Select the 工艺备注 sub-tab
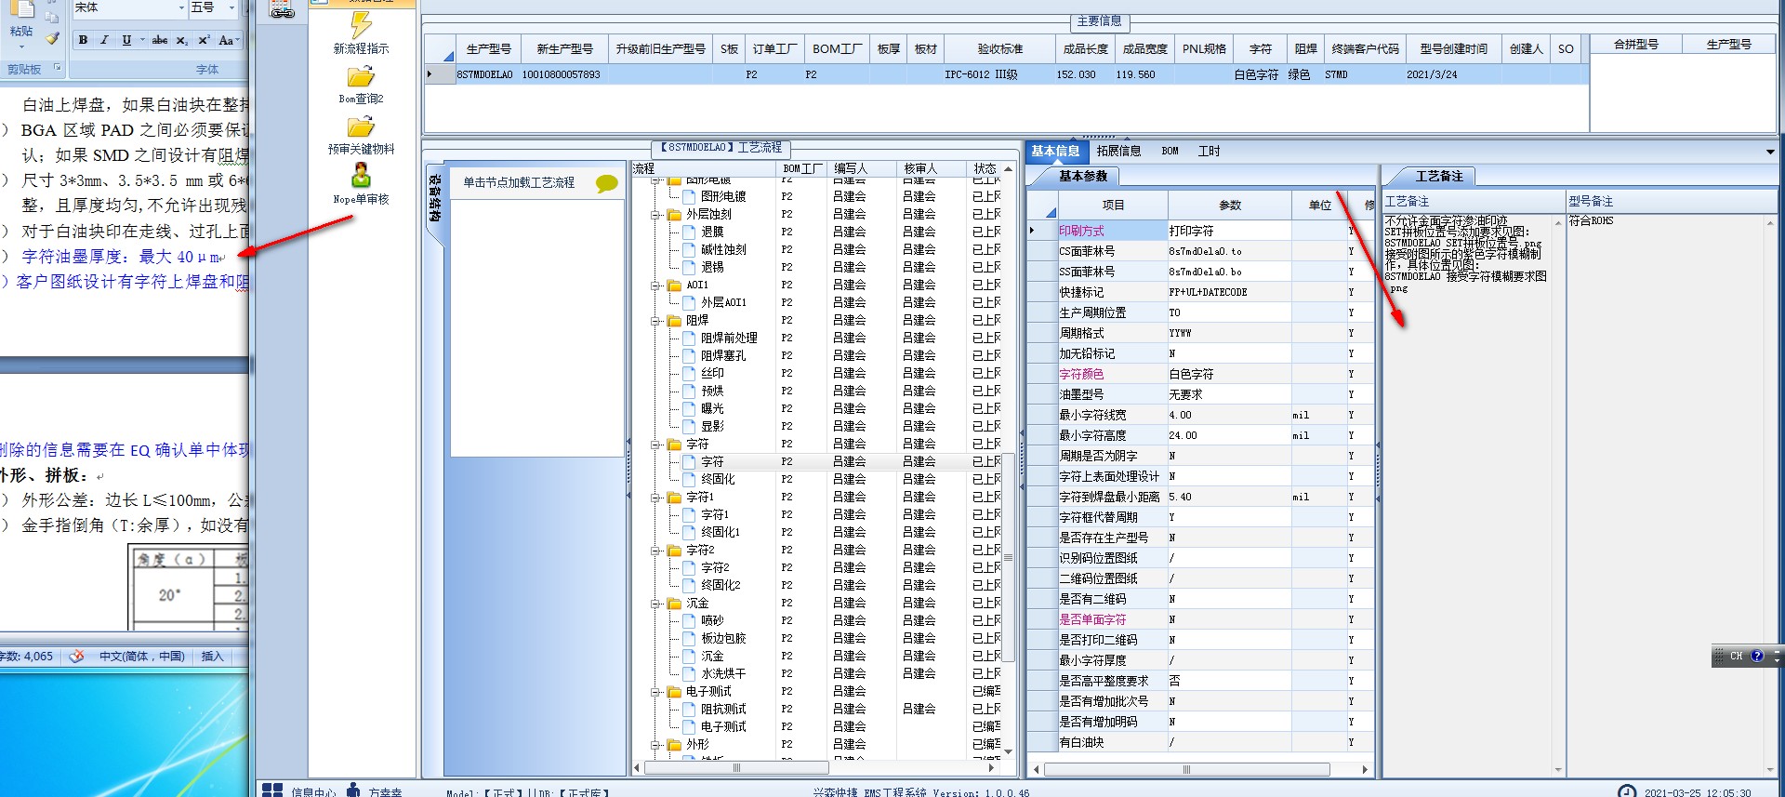This screenshot has height=797, width=1785. tap(1438, 176)
